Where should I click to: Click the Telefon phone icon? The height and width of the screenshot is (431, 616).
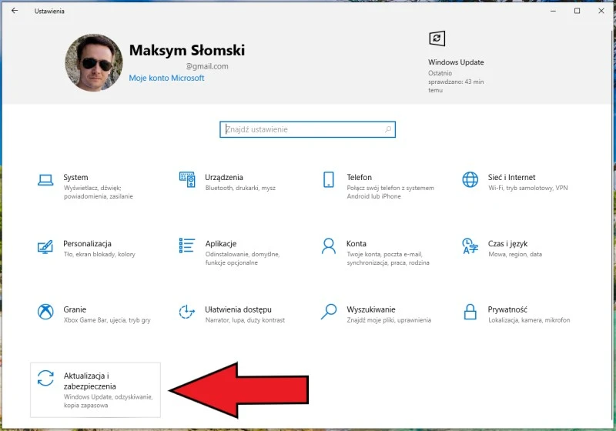point(329,179)
